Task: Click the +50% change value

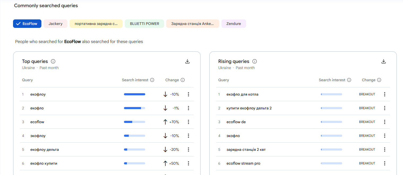Action: [174, 163]
